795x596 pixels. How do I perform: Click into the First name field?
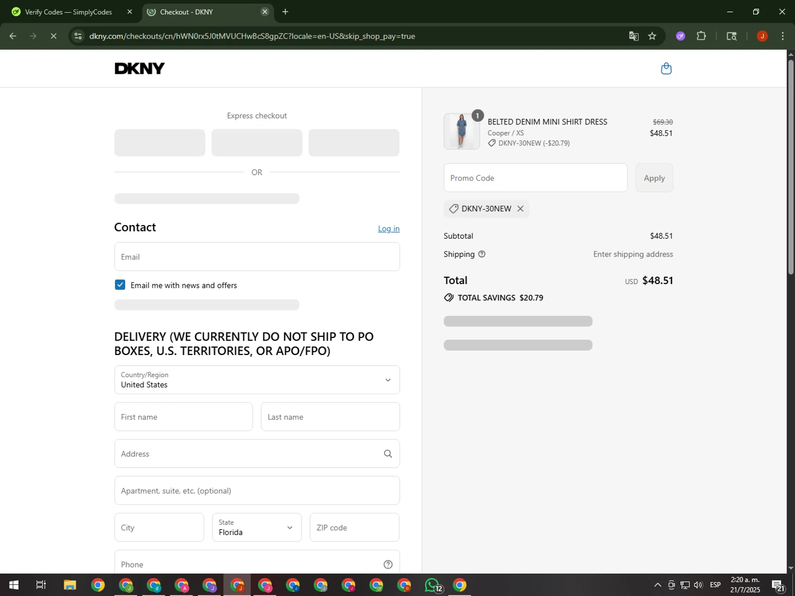tap(183, 417)
